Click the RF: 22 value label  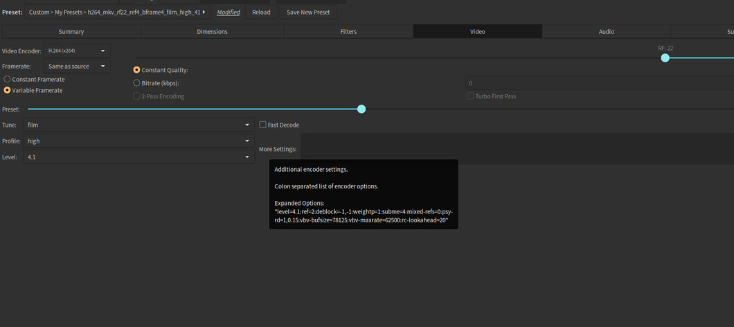click(x=665, y=48)
